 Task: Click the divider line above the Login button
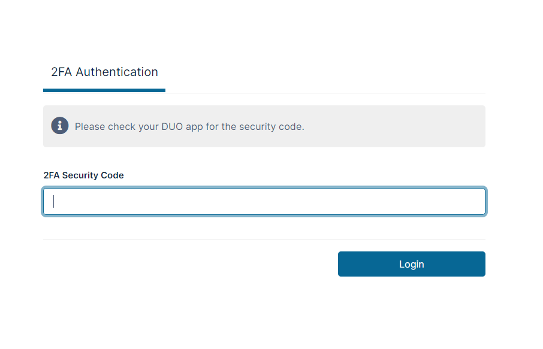tap(264, 240)
